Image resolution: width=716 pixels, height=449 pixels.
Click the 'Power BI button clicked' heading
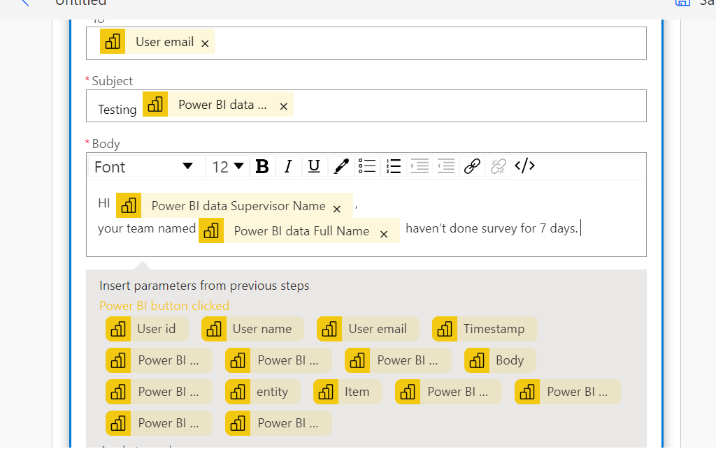pos(164,305)
